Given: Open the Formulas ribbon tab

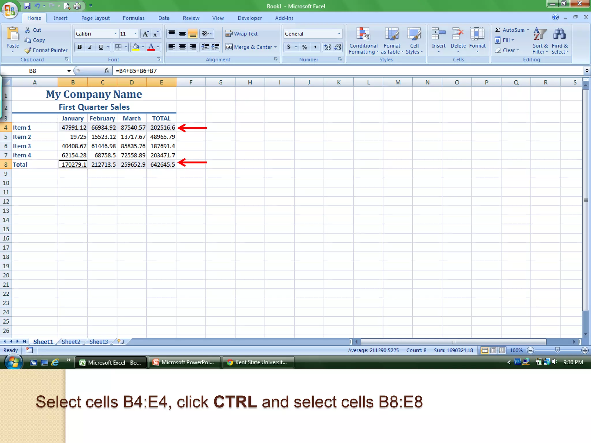Looking at the screenshot, I should [133, 18].
